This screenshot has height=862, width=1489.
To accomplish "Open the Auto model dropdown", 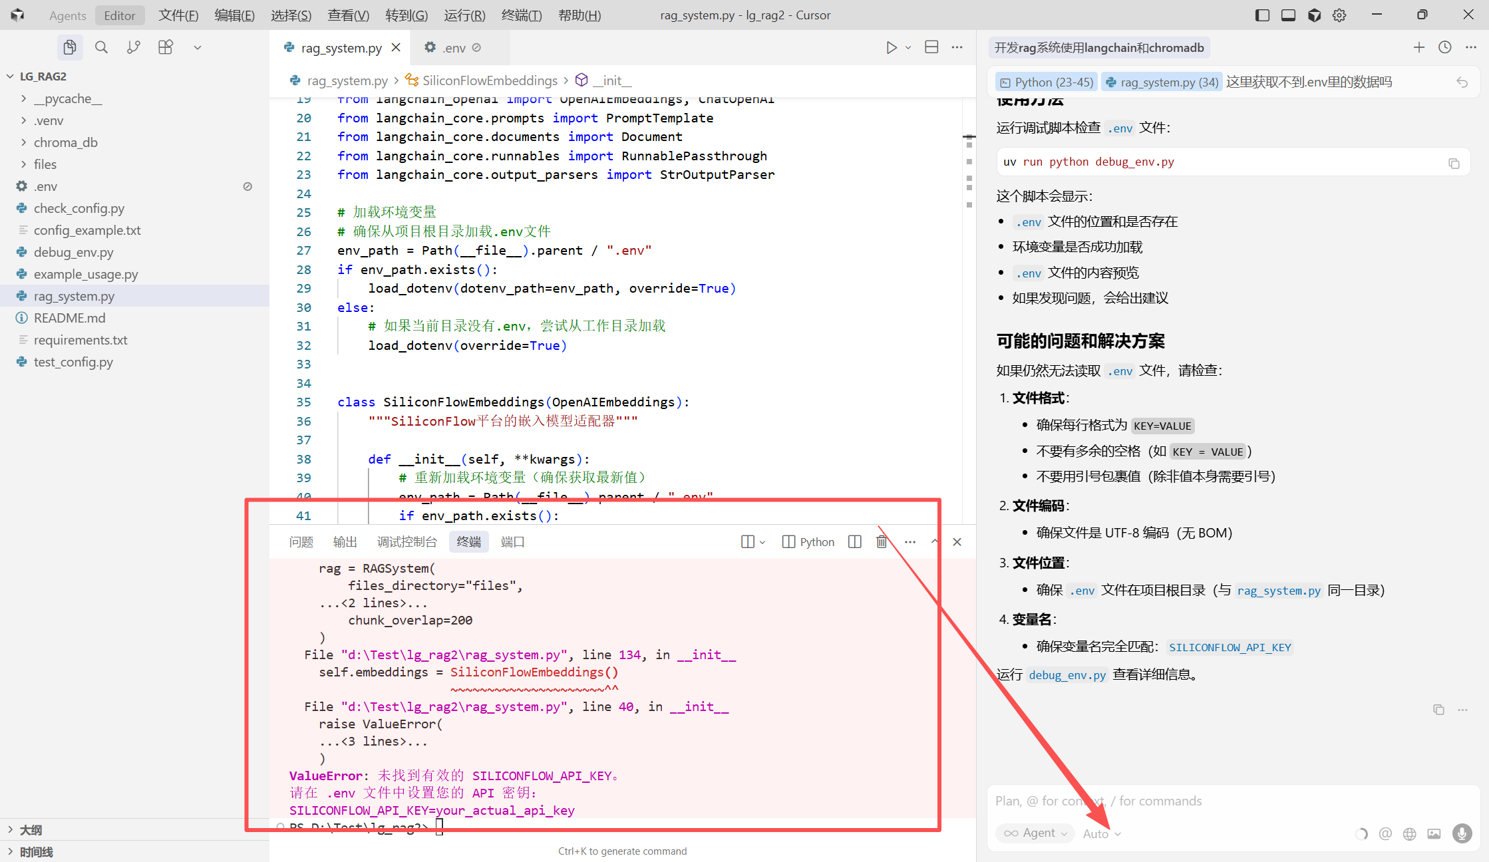I will pos(1101,834).
